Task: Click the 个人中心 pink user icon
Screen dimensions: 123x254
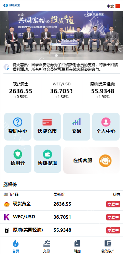Action: [x=106, y=122]
